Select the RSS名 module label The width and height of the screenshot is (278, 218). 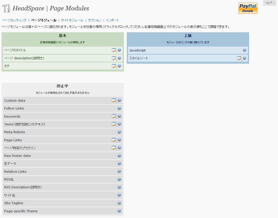coord(9,179)
